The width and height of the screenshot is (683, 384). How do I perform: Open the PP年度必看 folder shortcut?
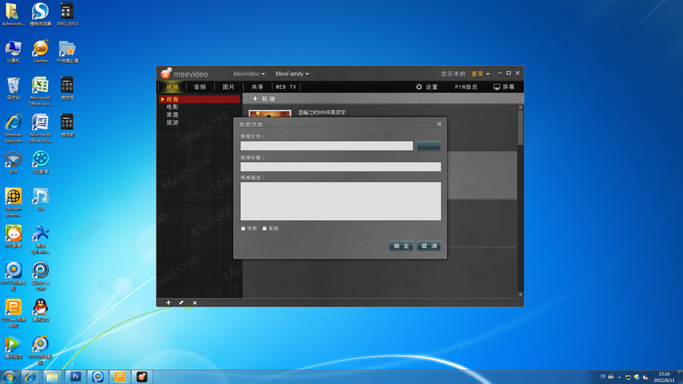coord(67,51)
